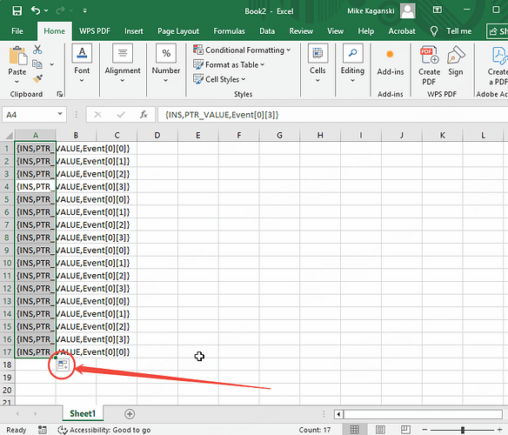Image resolution: width=508 pixels, height=435 pixels.
Task: Open the Name Box dropdown arrow
Action: point(60,114)
